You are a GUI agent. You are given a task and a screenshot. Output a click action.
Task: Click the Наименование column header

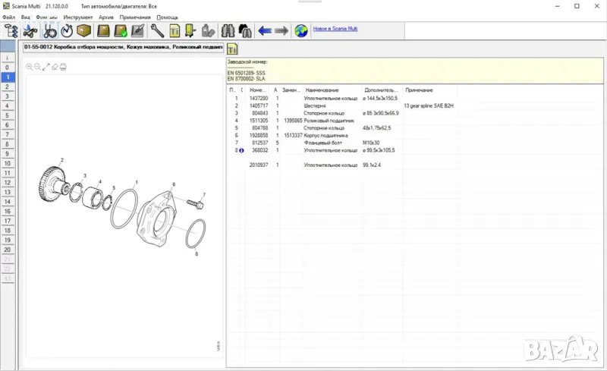(322, 90)
